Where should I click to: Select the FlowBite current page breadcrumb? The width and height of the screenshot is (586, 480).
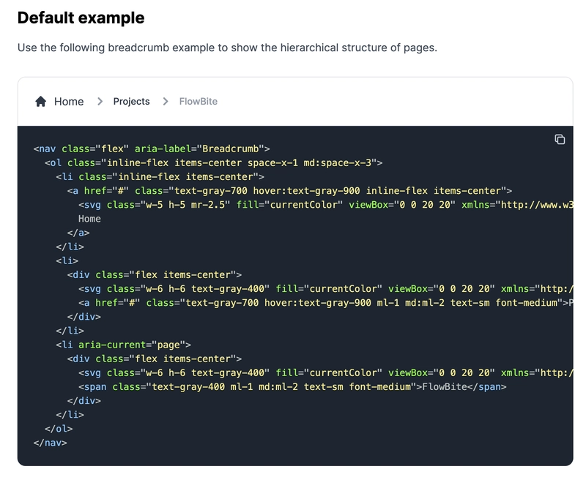click(x=198, y=102)
